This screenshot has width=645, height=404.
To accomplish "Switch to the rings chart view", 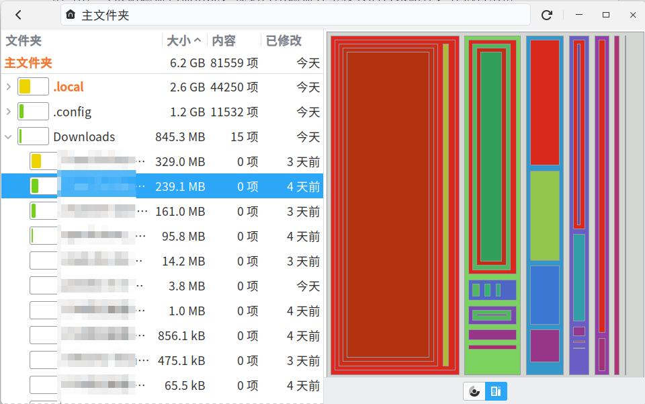I will [x=474, y=391].
